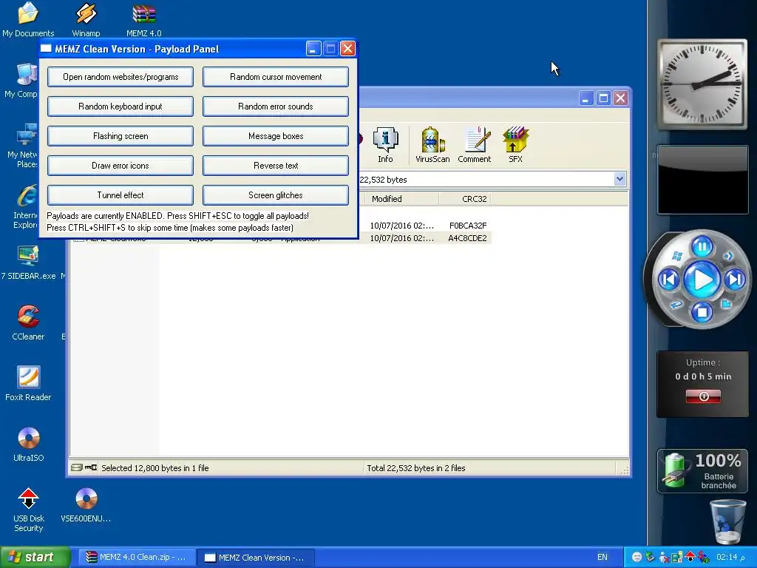Viewport: 757px width, 568px height.
Task: Launch UltraISO from the desktop
Action: pos(28,444)
